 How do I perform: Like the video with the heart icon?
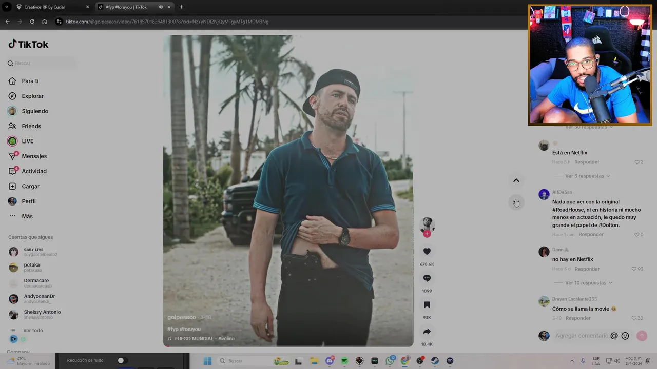click(427, 251)
